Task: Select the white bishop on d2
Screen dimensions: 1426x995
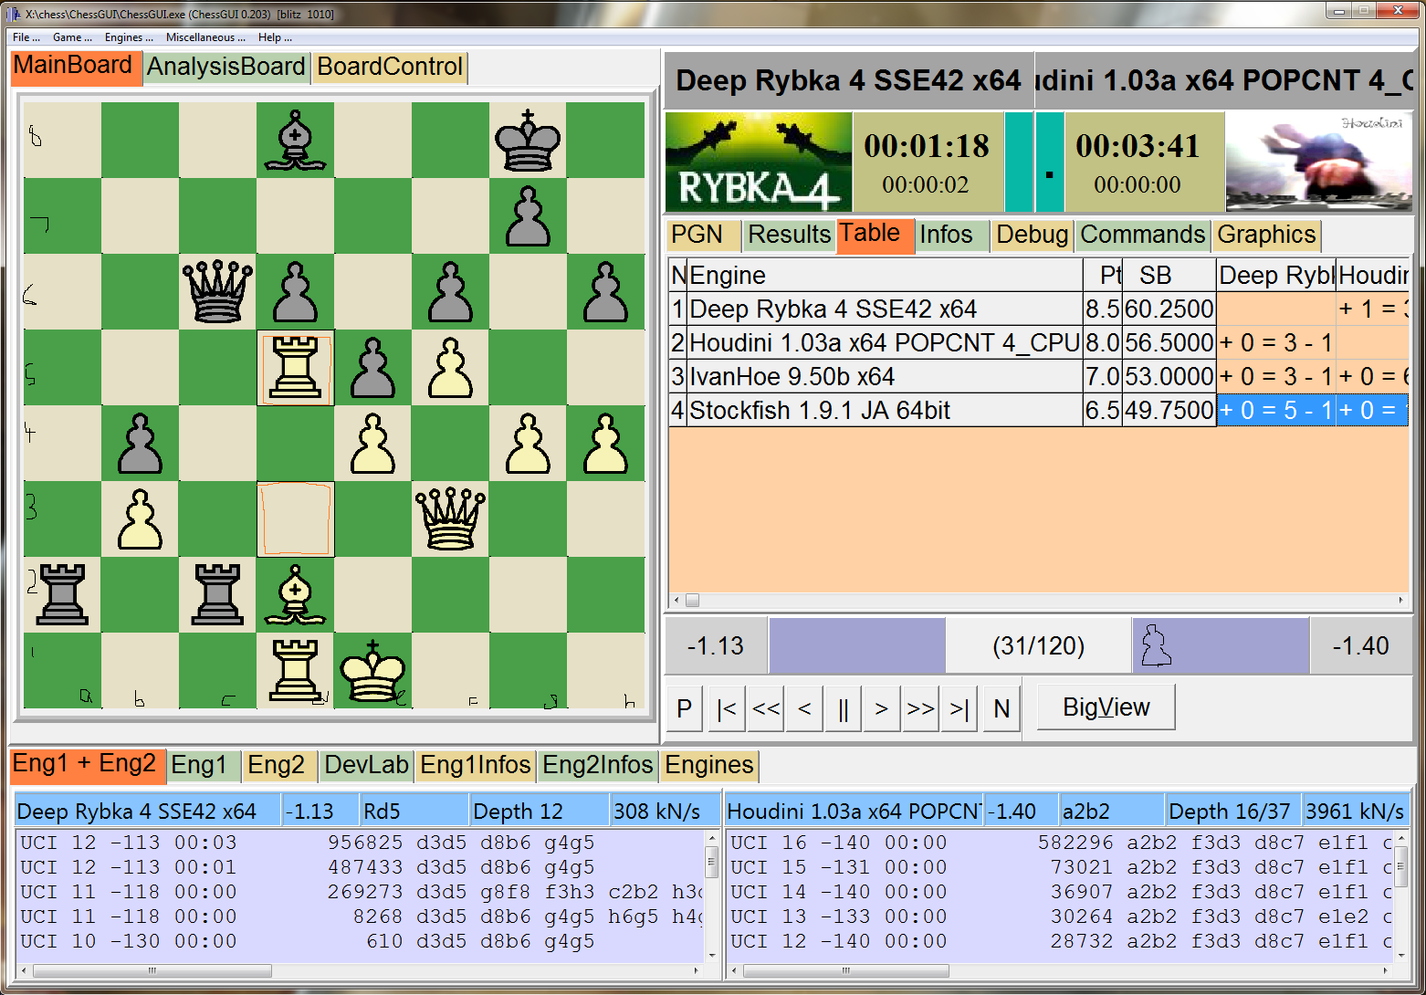Action: 295,594
